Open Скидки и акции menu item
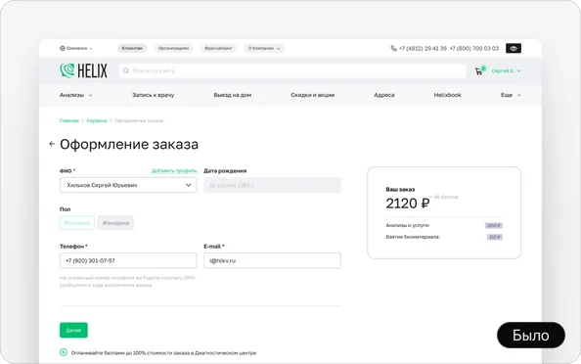The height and width of the screenshot is (364, 581). pyautogui.click(x=312, y=95)
